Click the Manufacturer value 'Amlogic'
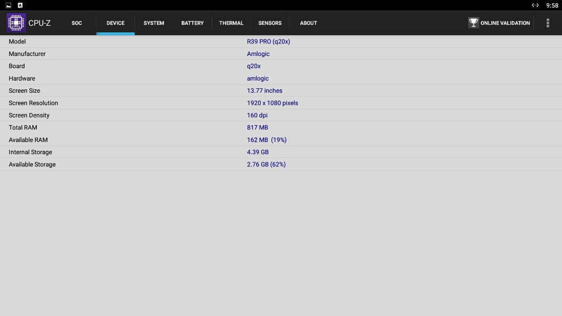The image size is (562, 316). pyautogui.click(x=258, y=54)
